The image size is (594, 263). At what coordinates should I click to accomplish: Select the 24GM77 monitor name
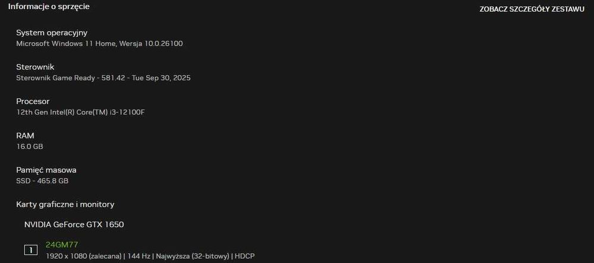[x=62, y=245]
